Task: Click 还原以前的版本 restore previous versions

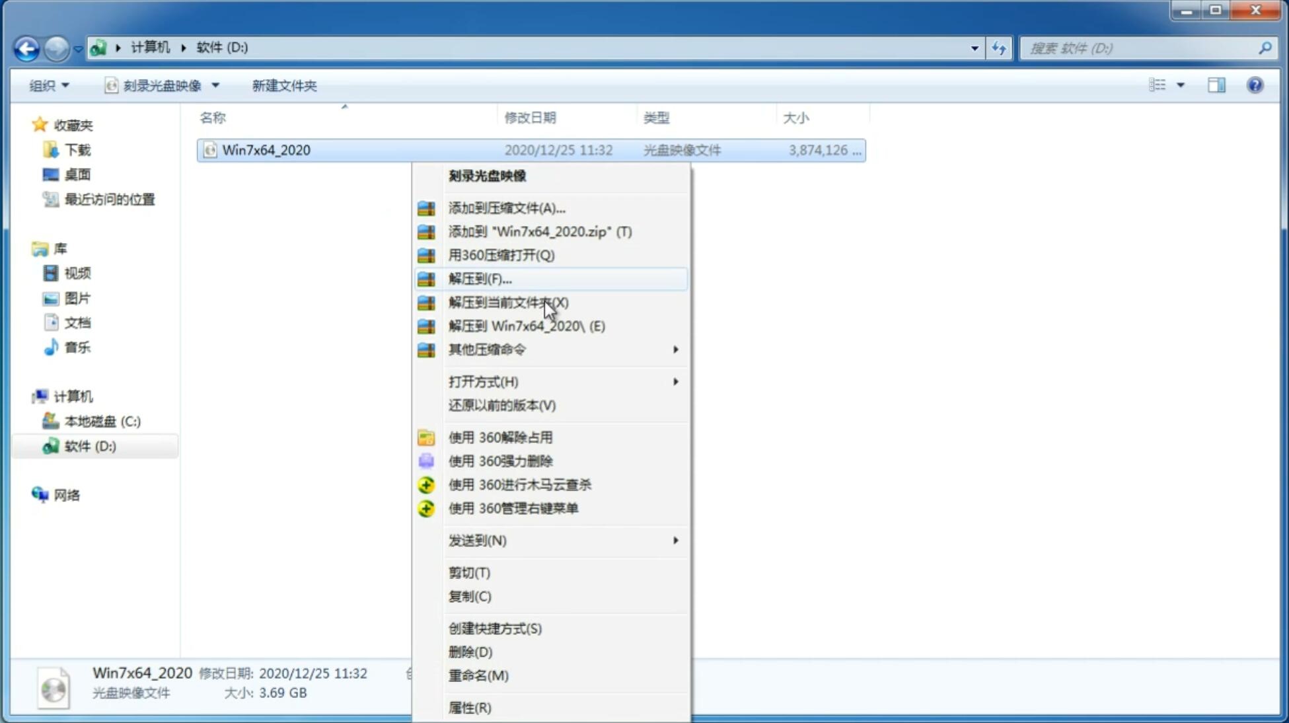Action: [502, 405]
